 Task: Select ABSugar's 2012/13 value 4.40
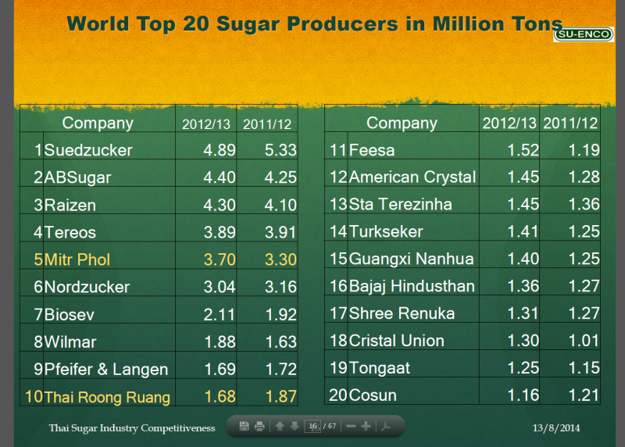tap(220, 177)
